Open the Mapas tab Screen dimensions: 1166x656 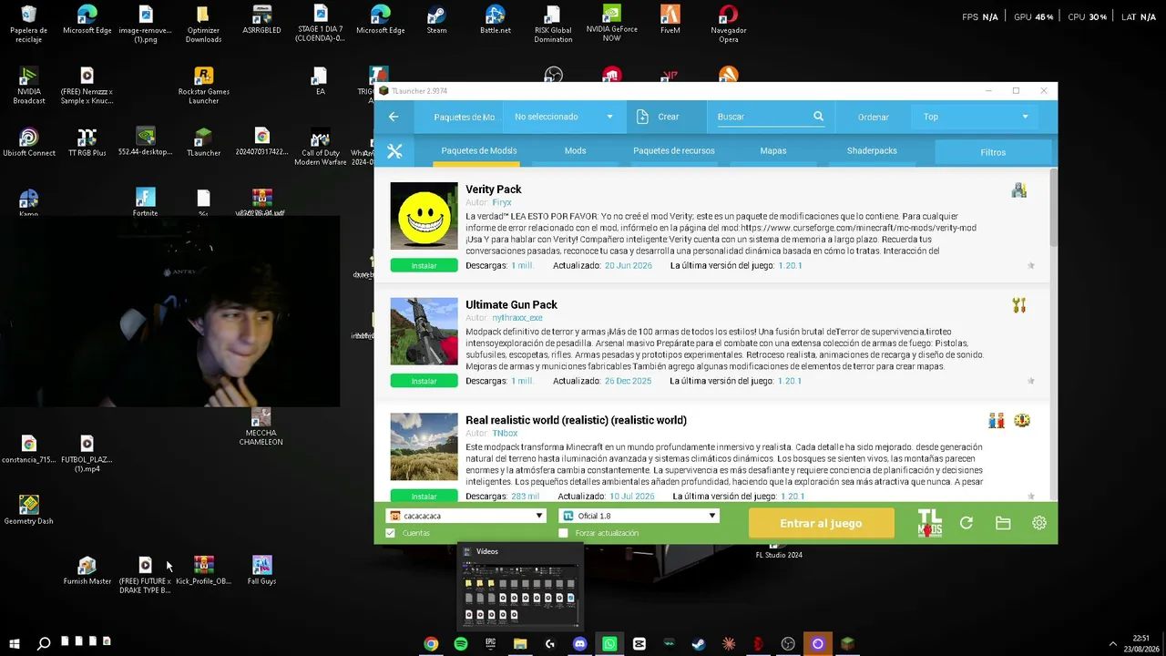click(x=773, y=151)
